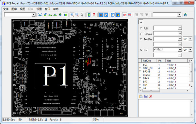Click the white P toolbar icon
The height and width of the screenshot is (124, 196).
pyautogui.click(x=113, y=15)
